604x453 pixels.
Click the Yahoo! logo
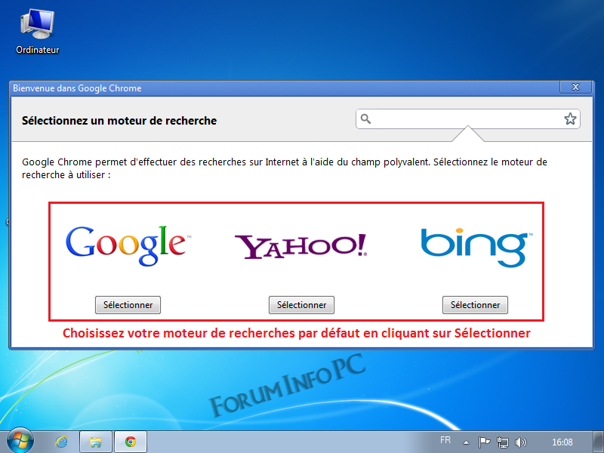(x=300, y=246)
